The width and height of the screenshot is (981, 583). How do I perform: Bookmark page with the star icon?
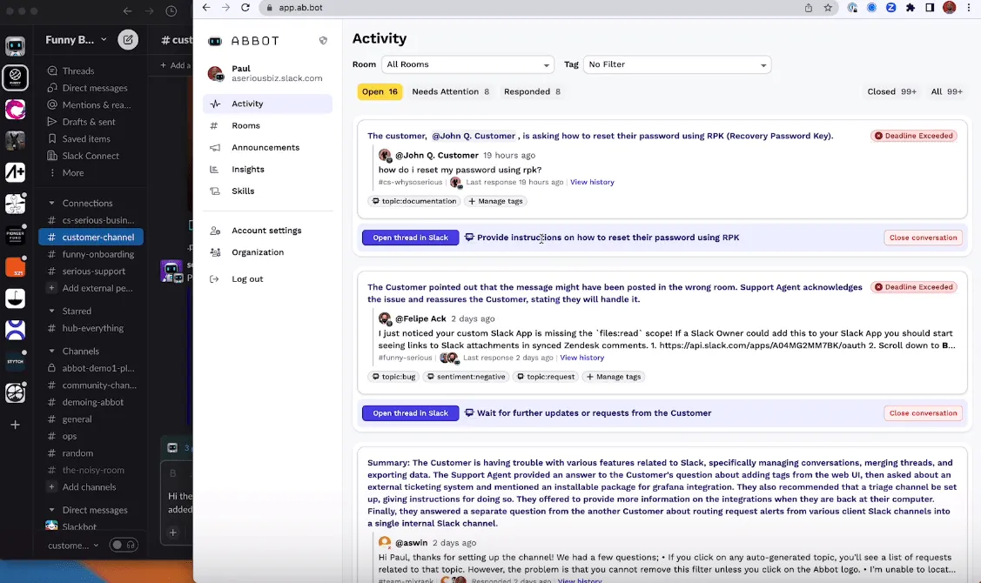[x=828, y=8]
